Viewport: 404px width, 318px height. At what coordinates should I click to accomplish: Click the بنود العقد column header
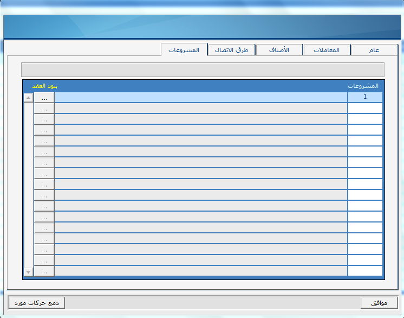coord(45,86)
